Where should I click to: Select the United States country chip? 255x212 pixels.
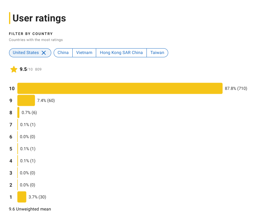tap(30, 53)
